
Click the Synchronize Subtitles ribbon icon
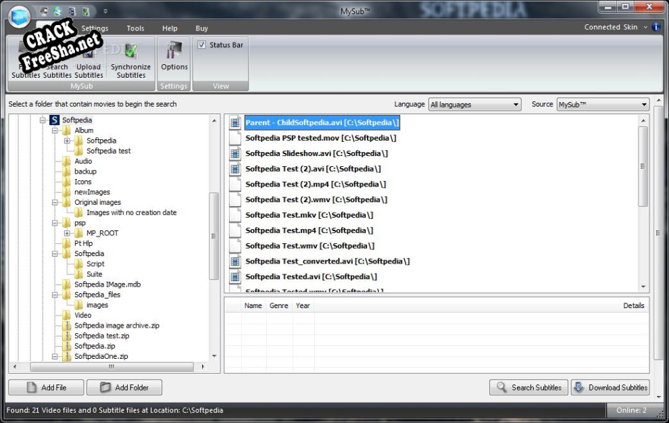tap(130, 52)
